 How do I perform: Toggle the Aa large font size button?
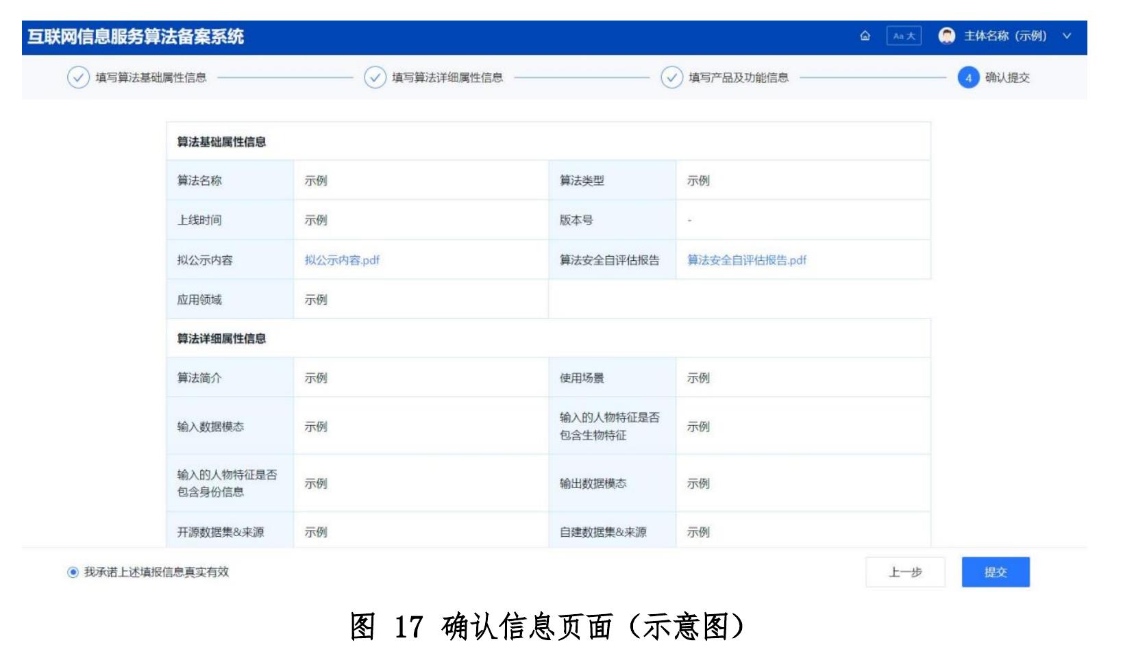click(x=904, y=36)
